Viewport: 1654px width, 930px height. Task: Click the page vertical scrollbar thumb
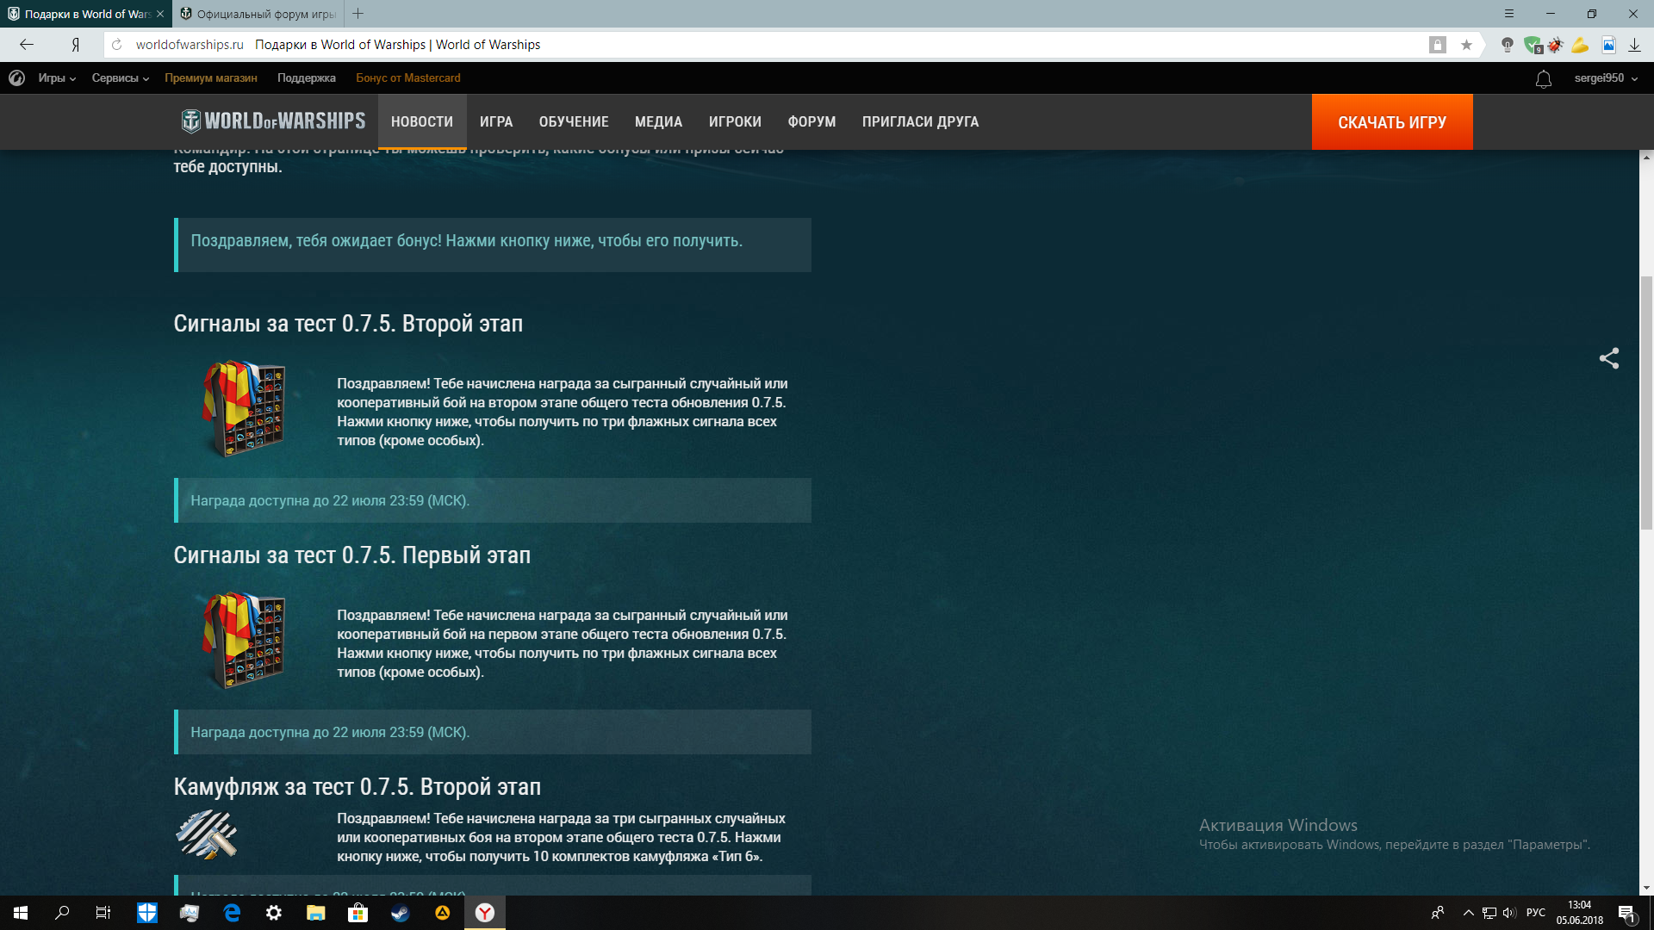pos(1646,403)
